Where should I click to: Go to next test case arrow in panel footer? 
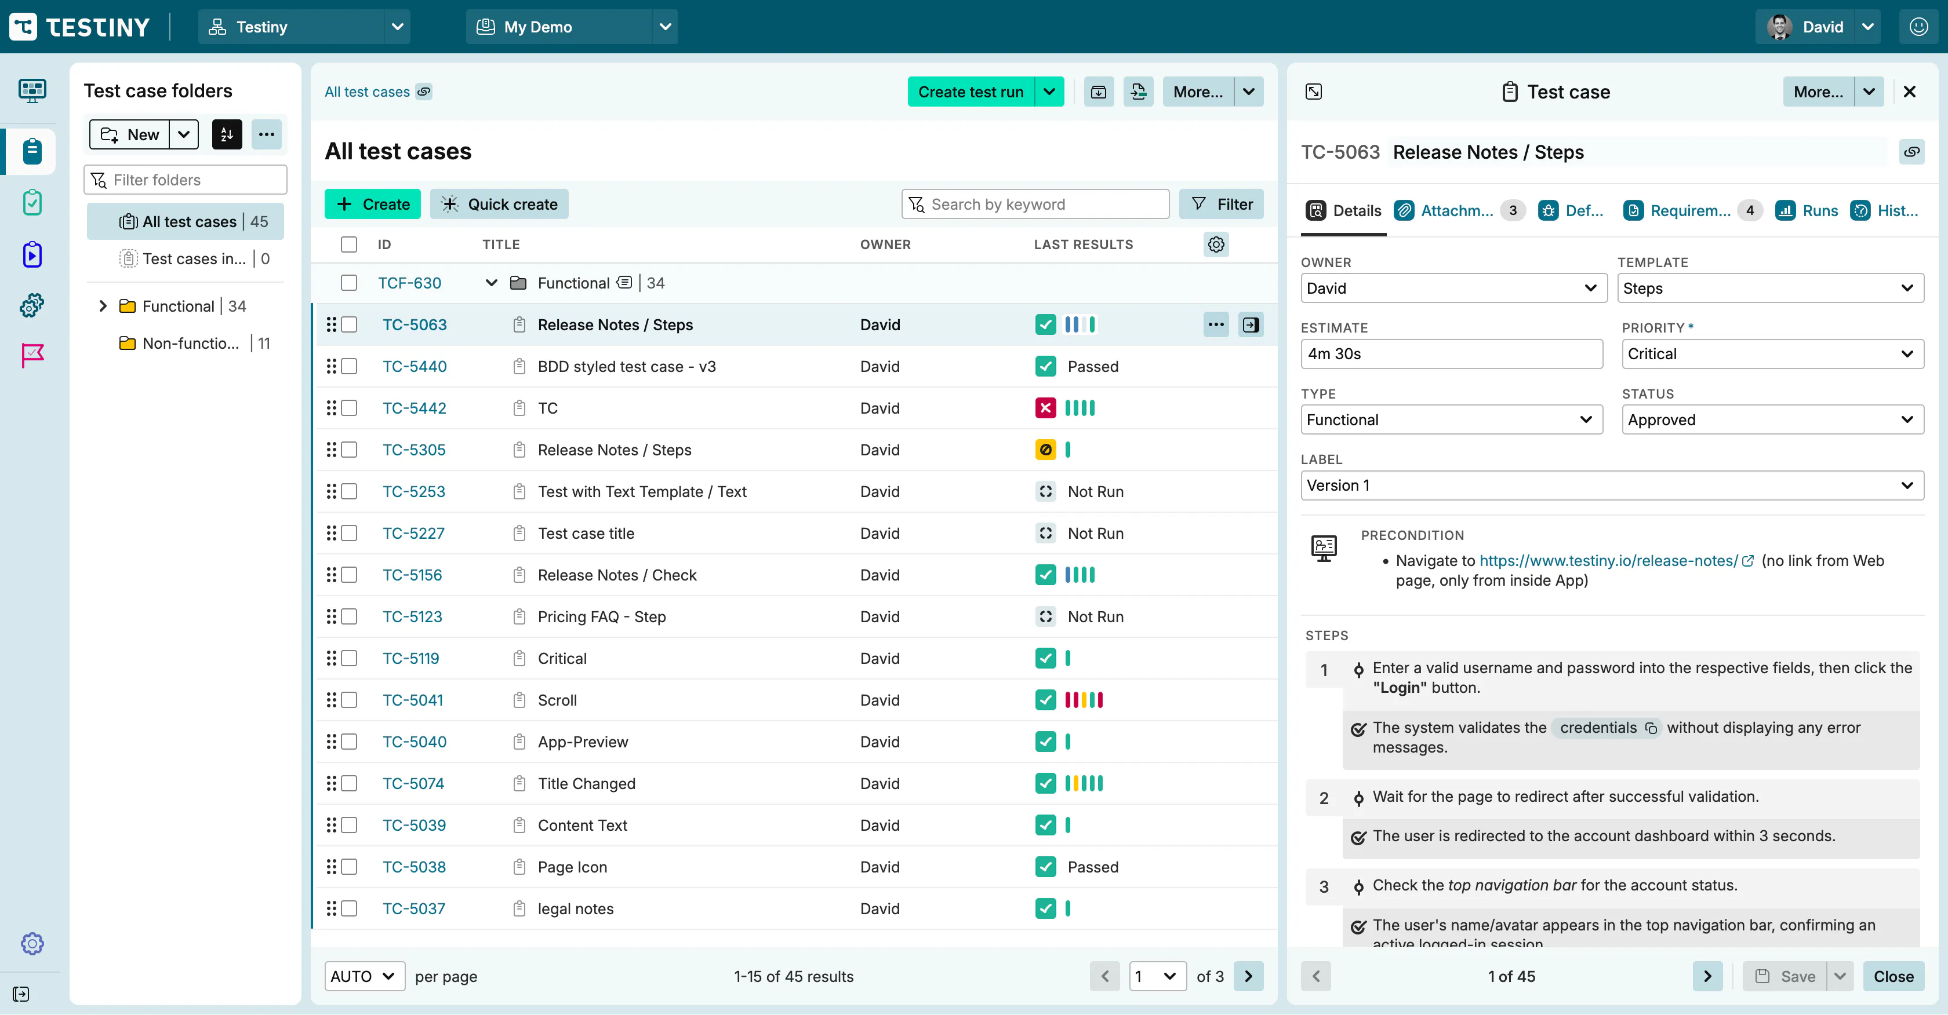click(x=1707, y=976)
